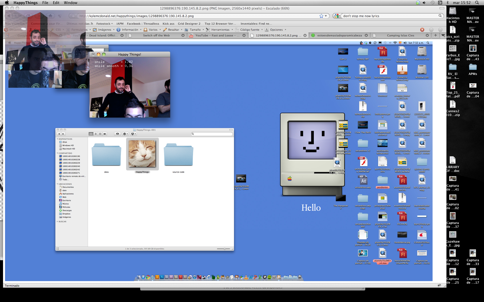Click the volume icon in the menu bar
This screenshot has width=484, height=302.
pos(424,3)
